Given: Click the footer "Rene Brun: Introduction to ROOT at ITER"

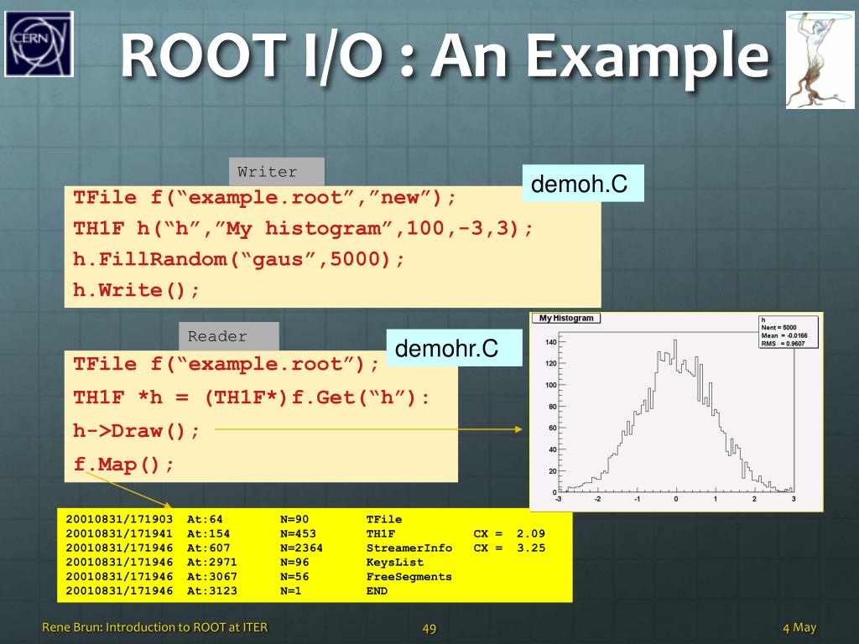Looking at the screenshot, I should pos(155,627).
